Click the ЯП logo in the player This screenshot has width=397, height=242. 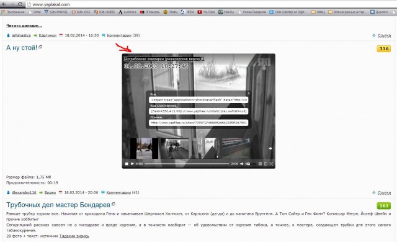click(264, 64)
